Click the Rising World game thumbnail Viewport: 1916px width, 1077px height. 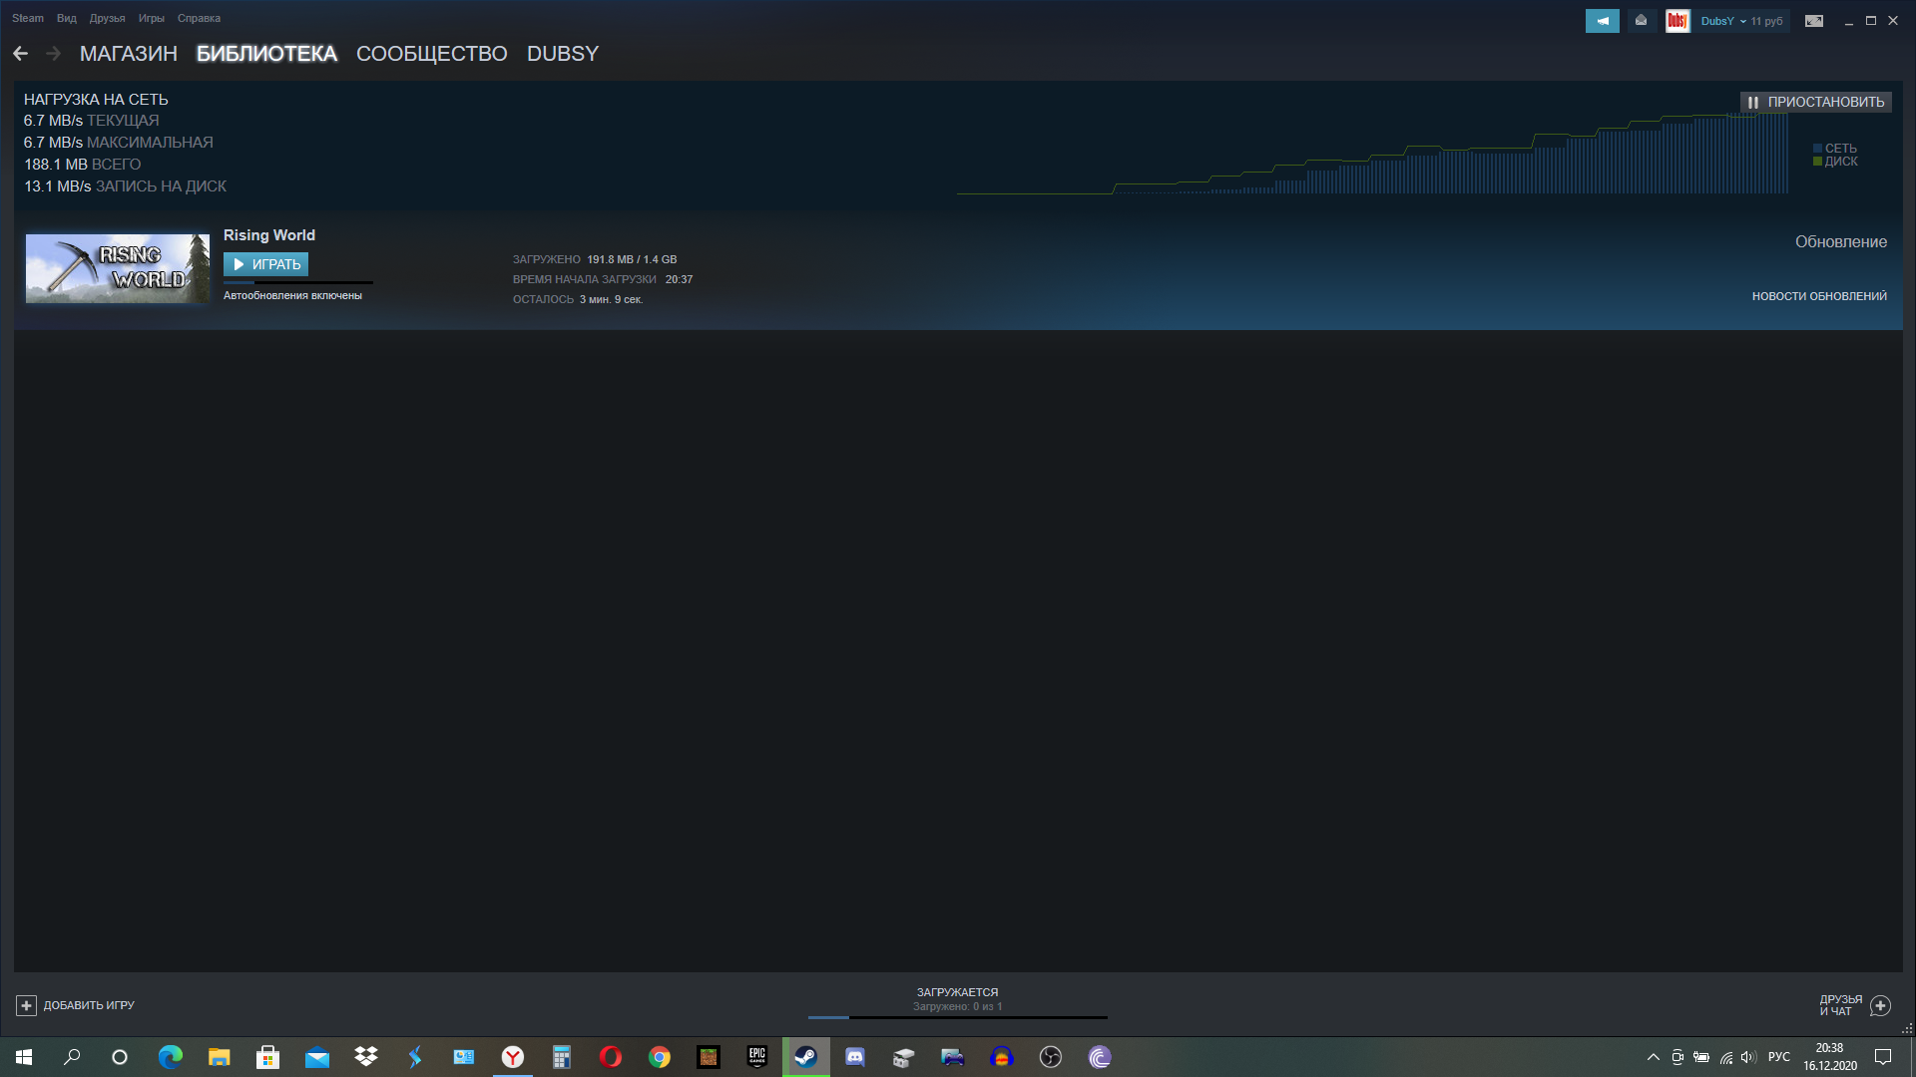click(x=118, y=268)
